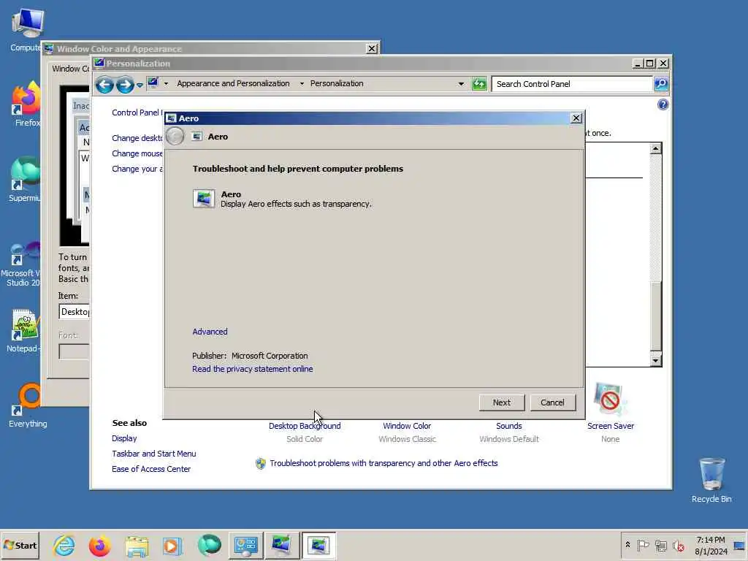Go forward in the Personalization window
The image size is (748, 561).
coord(125,85)
